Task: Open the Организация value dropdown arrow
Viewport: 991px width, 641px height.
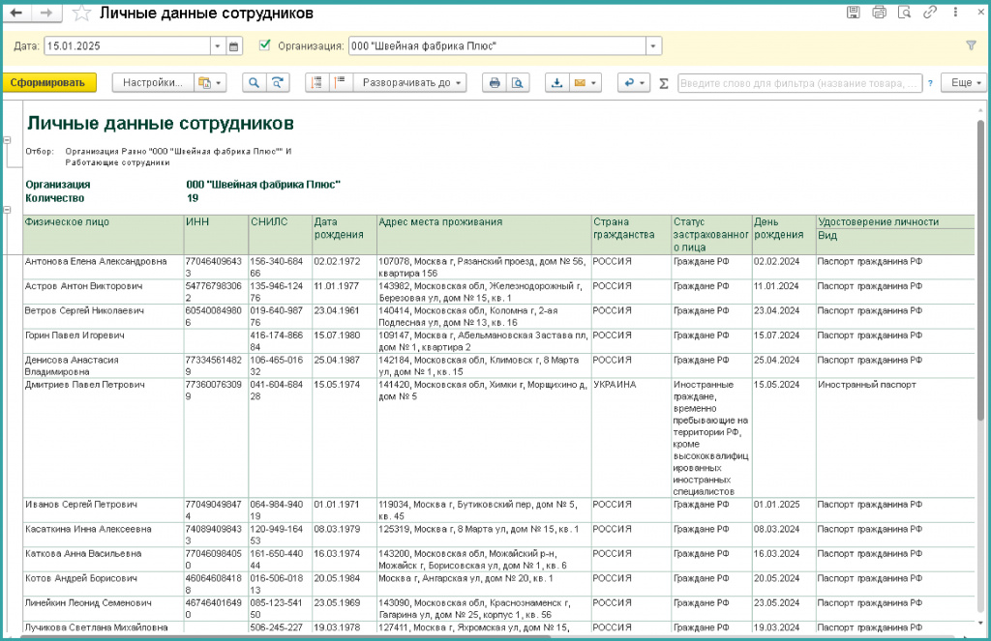Action: (653, 46)
